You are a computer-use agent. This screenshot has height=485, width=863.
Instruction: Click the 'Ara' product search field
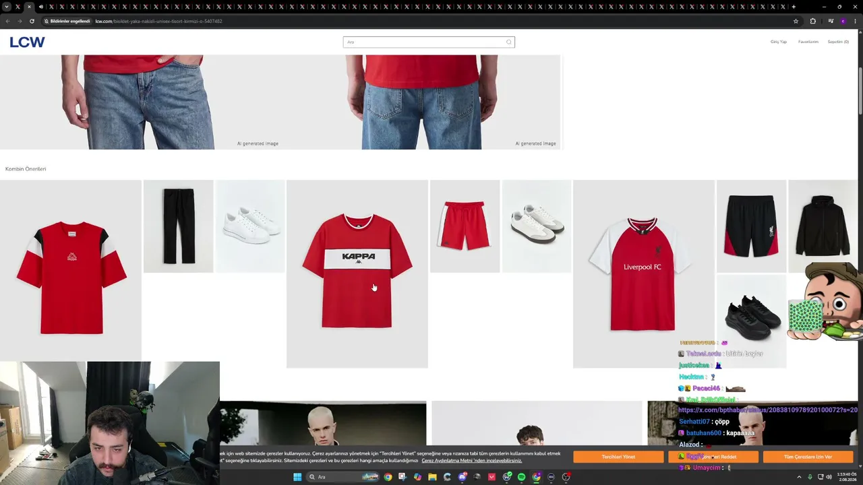429,42
